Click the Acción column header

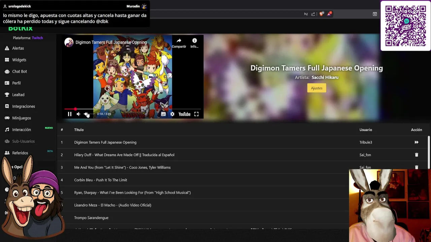point(417,130)
